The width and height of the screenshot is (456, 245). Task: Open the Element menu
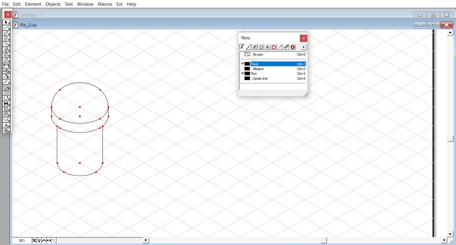pyautogui.click(x=33, y=4)
